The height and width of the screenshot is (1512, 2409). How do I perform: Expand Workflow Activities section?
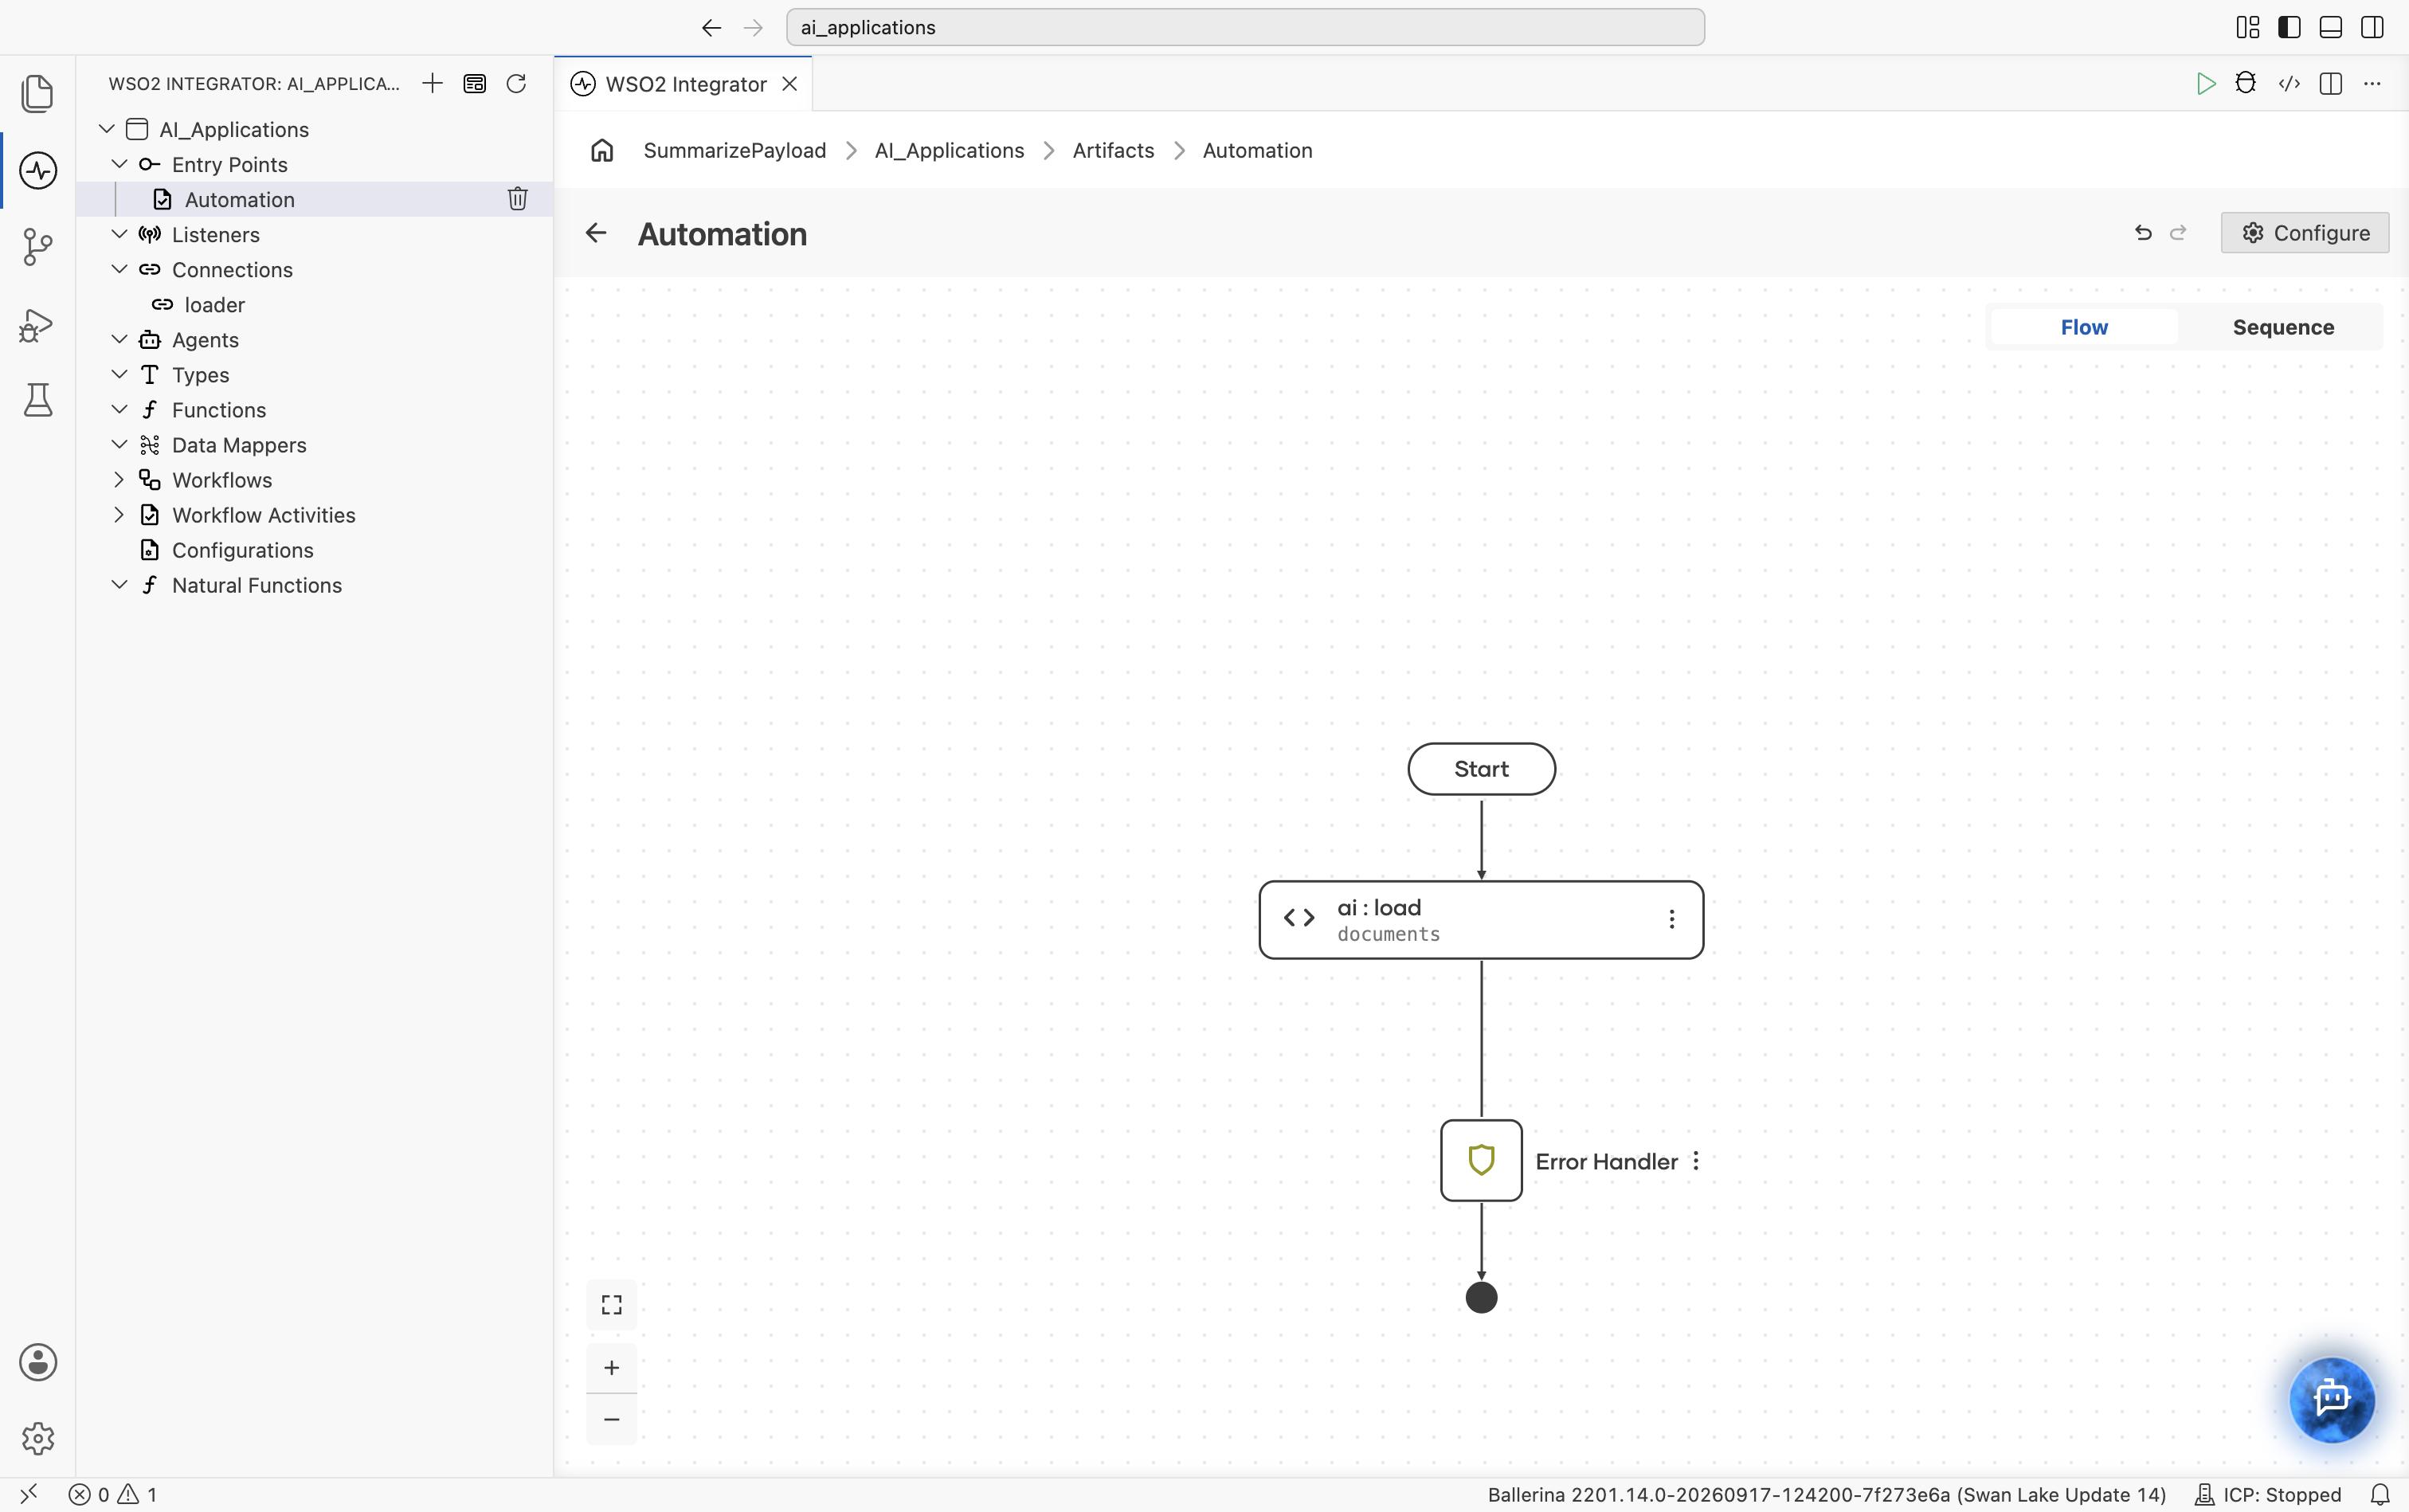pyautogui.click(x=119, y=514)
